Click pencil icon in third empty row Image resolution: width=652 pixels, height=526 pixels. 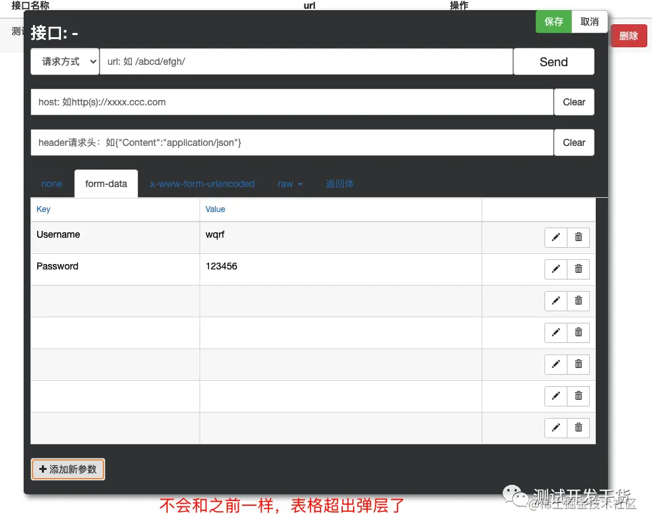pyautogui.click(x=555, y=364)
